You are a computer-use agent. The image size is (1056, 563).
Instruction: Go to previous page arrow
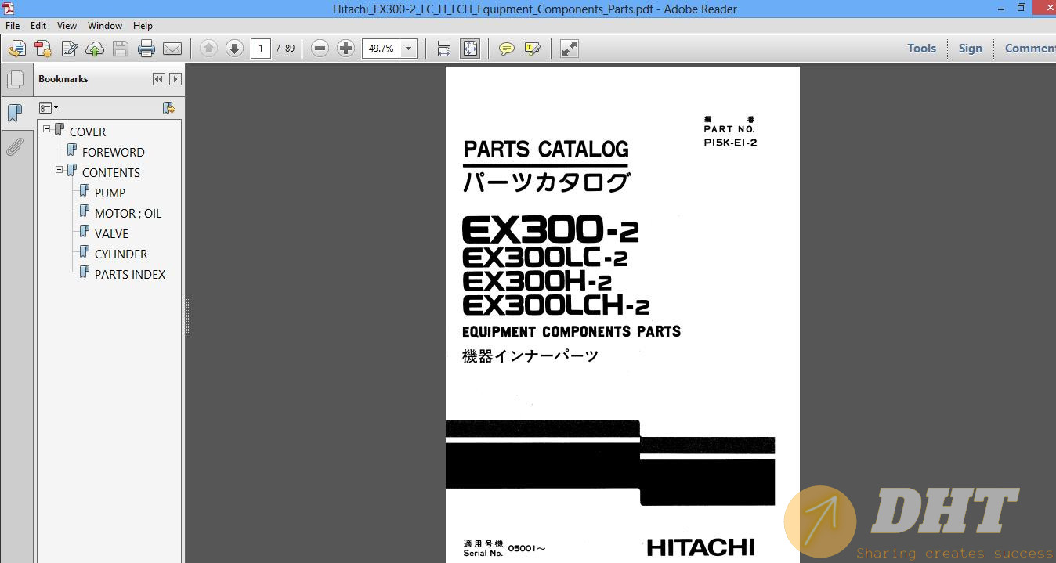click(x=208, y=49)
